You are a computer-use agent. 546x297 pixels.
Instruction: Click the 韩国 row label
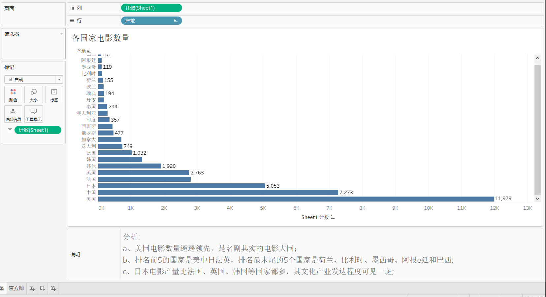pos(91,159)
